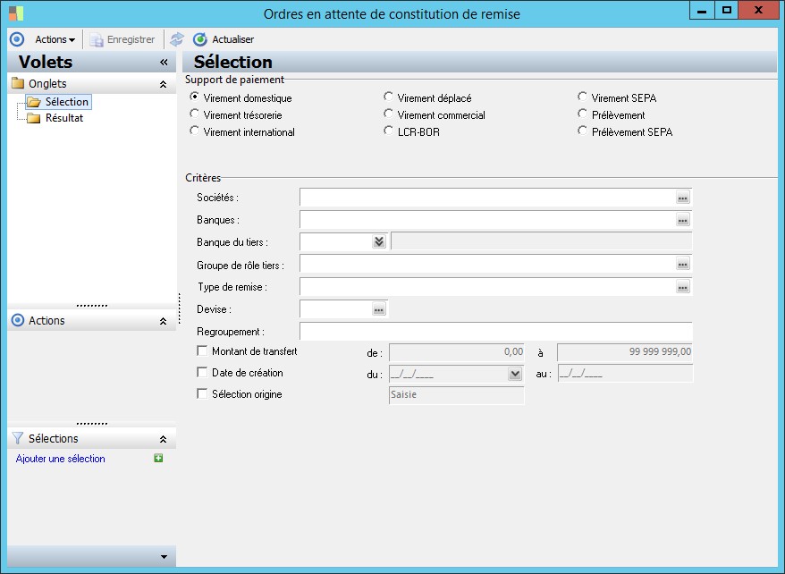Image resolution: width=785 pixels, height=574 pixels.
Task: Click the double-arrow refresh icon in toolbar
Action: click(177, 39)
